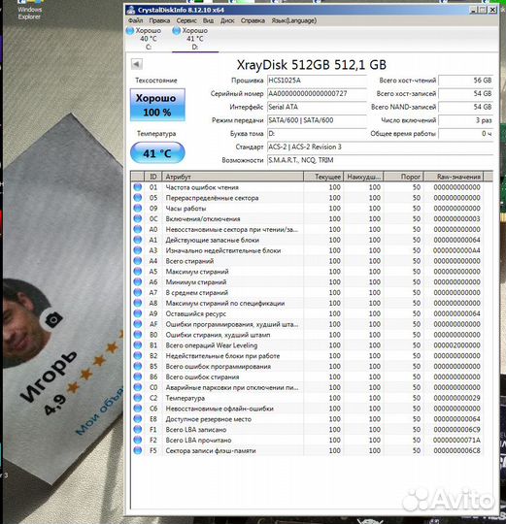This screenshot has height=524, width=506.
Task: Click the Прошивка field HCS1025A
Action: coord(317,81)
